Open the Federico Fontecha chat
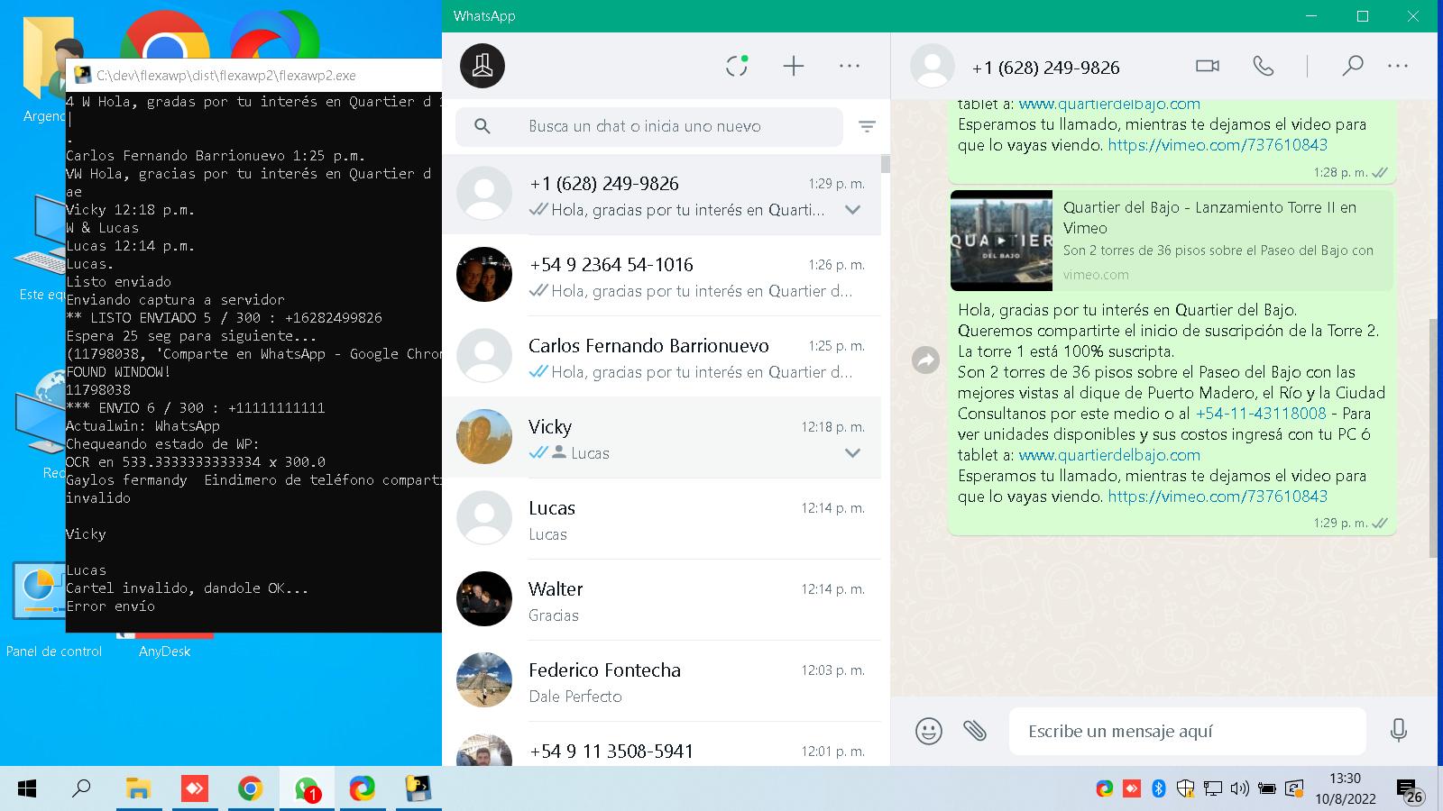 [x=661, y=681]
